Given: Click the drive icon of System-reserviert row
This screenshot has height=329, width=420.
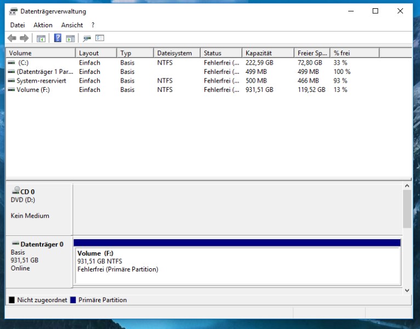Looking at the screenshot, I should [x=12, y=80].
